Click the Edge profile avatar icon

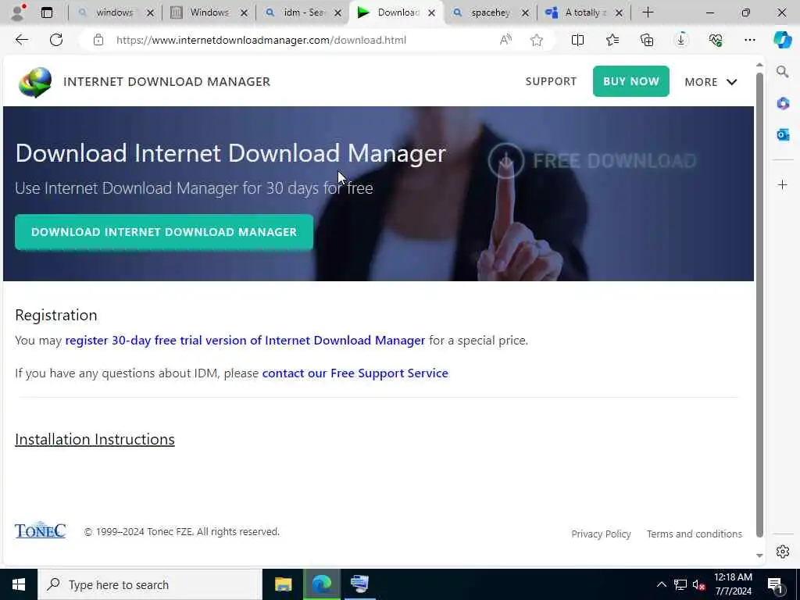pos(18,12)
